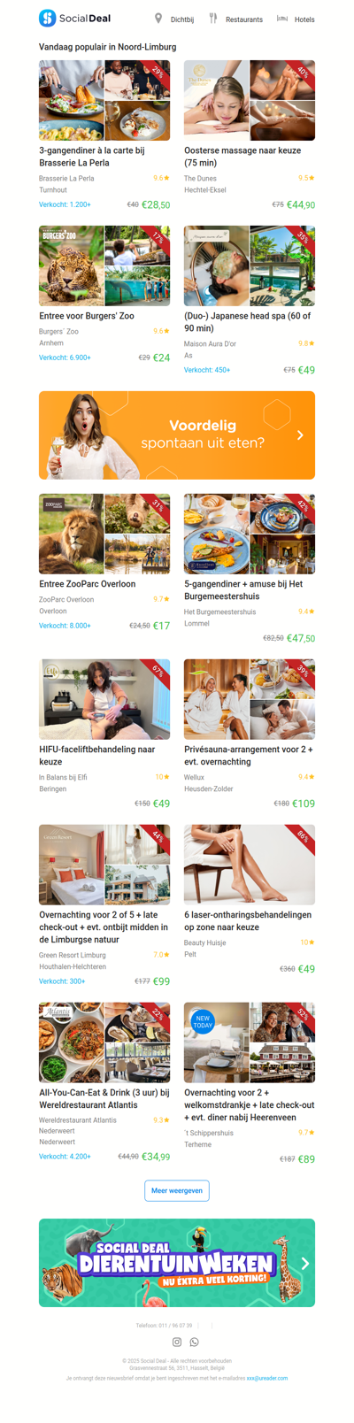Open the WhatsApp icon in footer
Image resolution: width=354 pixels, height=1423 pixels.
click(195, 1342)
